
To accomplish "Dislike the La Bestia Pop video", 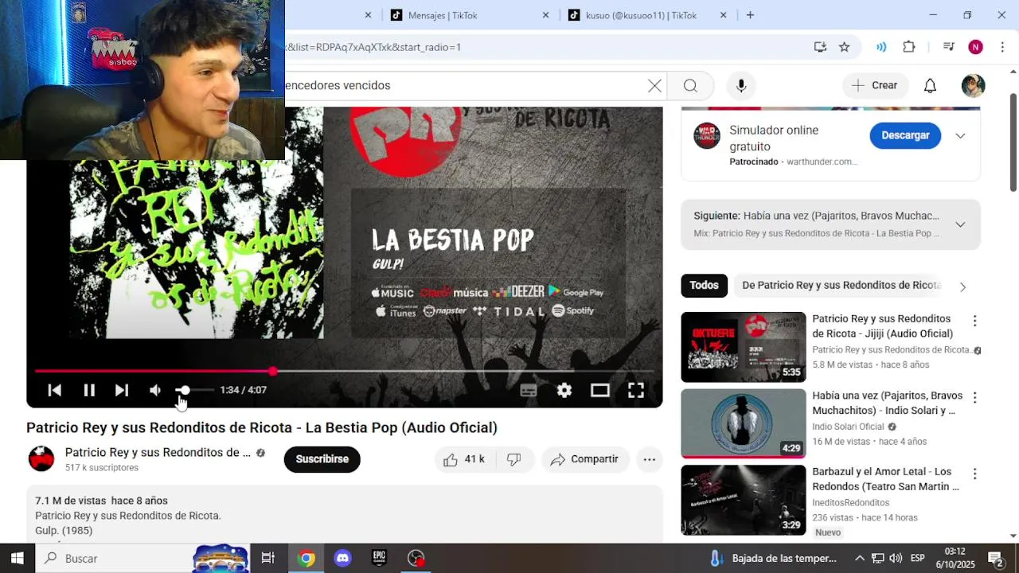I will (514, 459).
